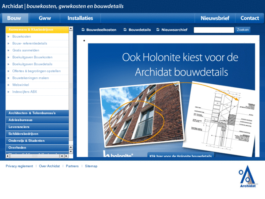Toggle the Nieuwsarchief checkbox
Image resolution: width=265 pixels, height=199 pixels.
pos(158,30)
